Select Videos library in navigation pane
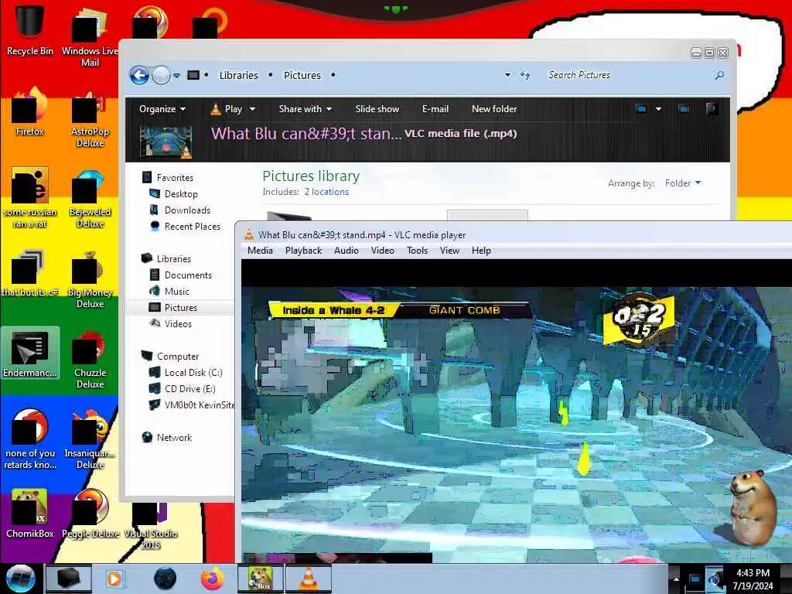This screenshot has height=594, width=792. pos(178,324)
